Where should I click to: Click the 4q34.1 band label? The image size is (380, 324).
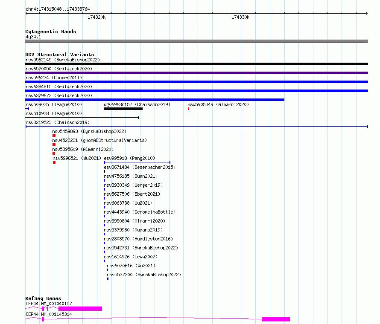33,37
